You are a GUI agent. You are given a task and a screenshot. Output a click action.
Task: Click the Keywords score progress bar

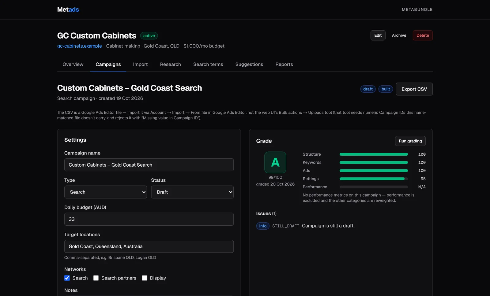pyautogui.click(x=374, y=162)
